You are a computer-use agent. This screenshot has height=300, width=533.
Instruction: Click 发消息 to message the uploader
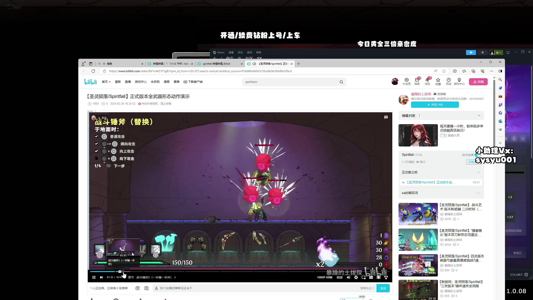[x=440, y=94]
